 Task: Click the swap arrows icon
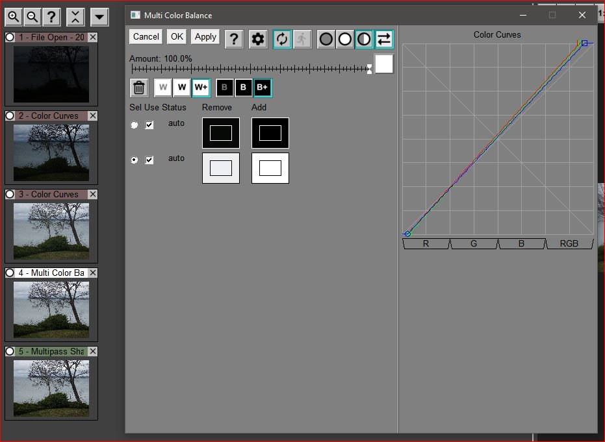pos(384,39)
